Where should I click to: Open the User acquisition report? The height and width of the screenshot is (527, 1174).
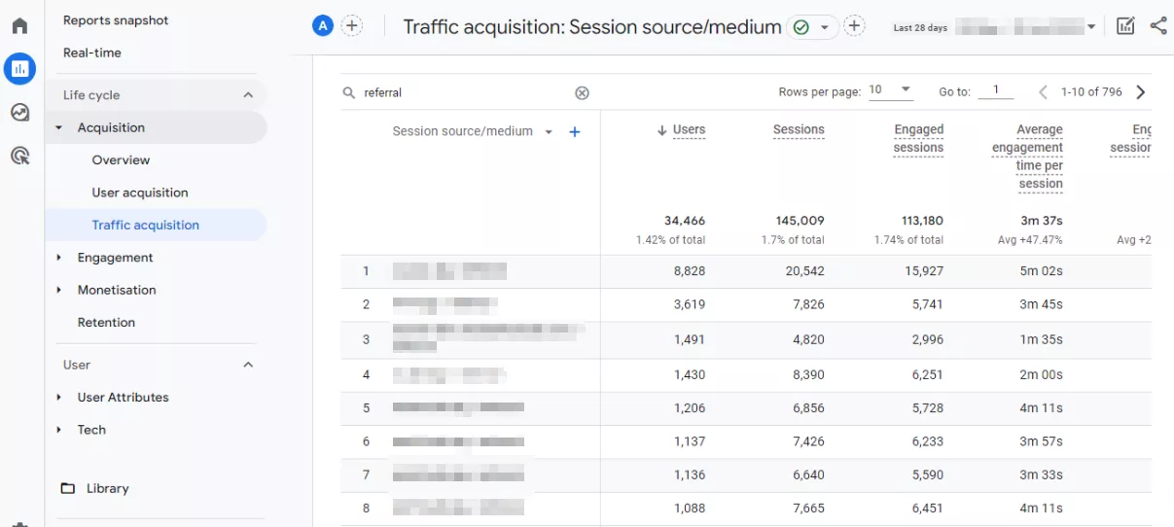pyautogui.click(x=140, y=193)
